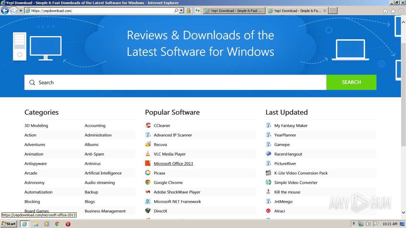Click the VLC Media Player cone icon
Viewport: 406px width, 228px height.
pos(148,154)
